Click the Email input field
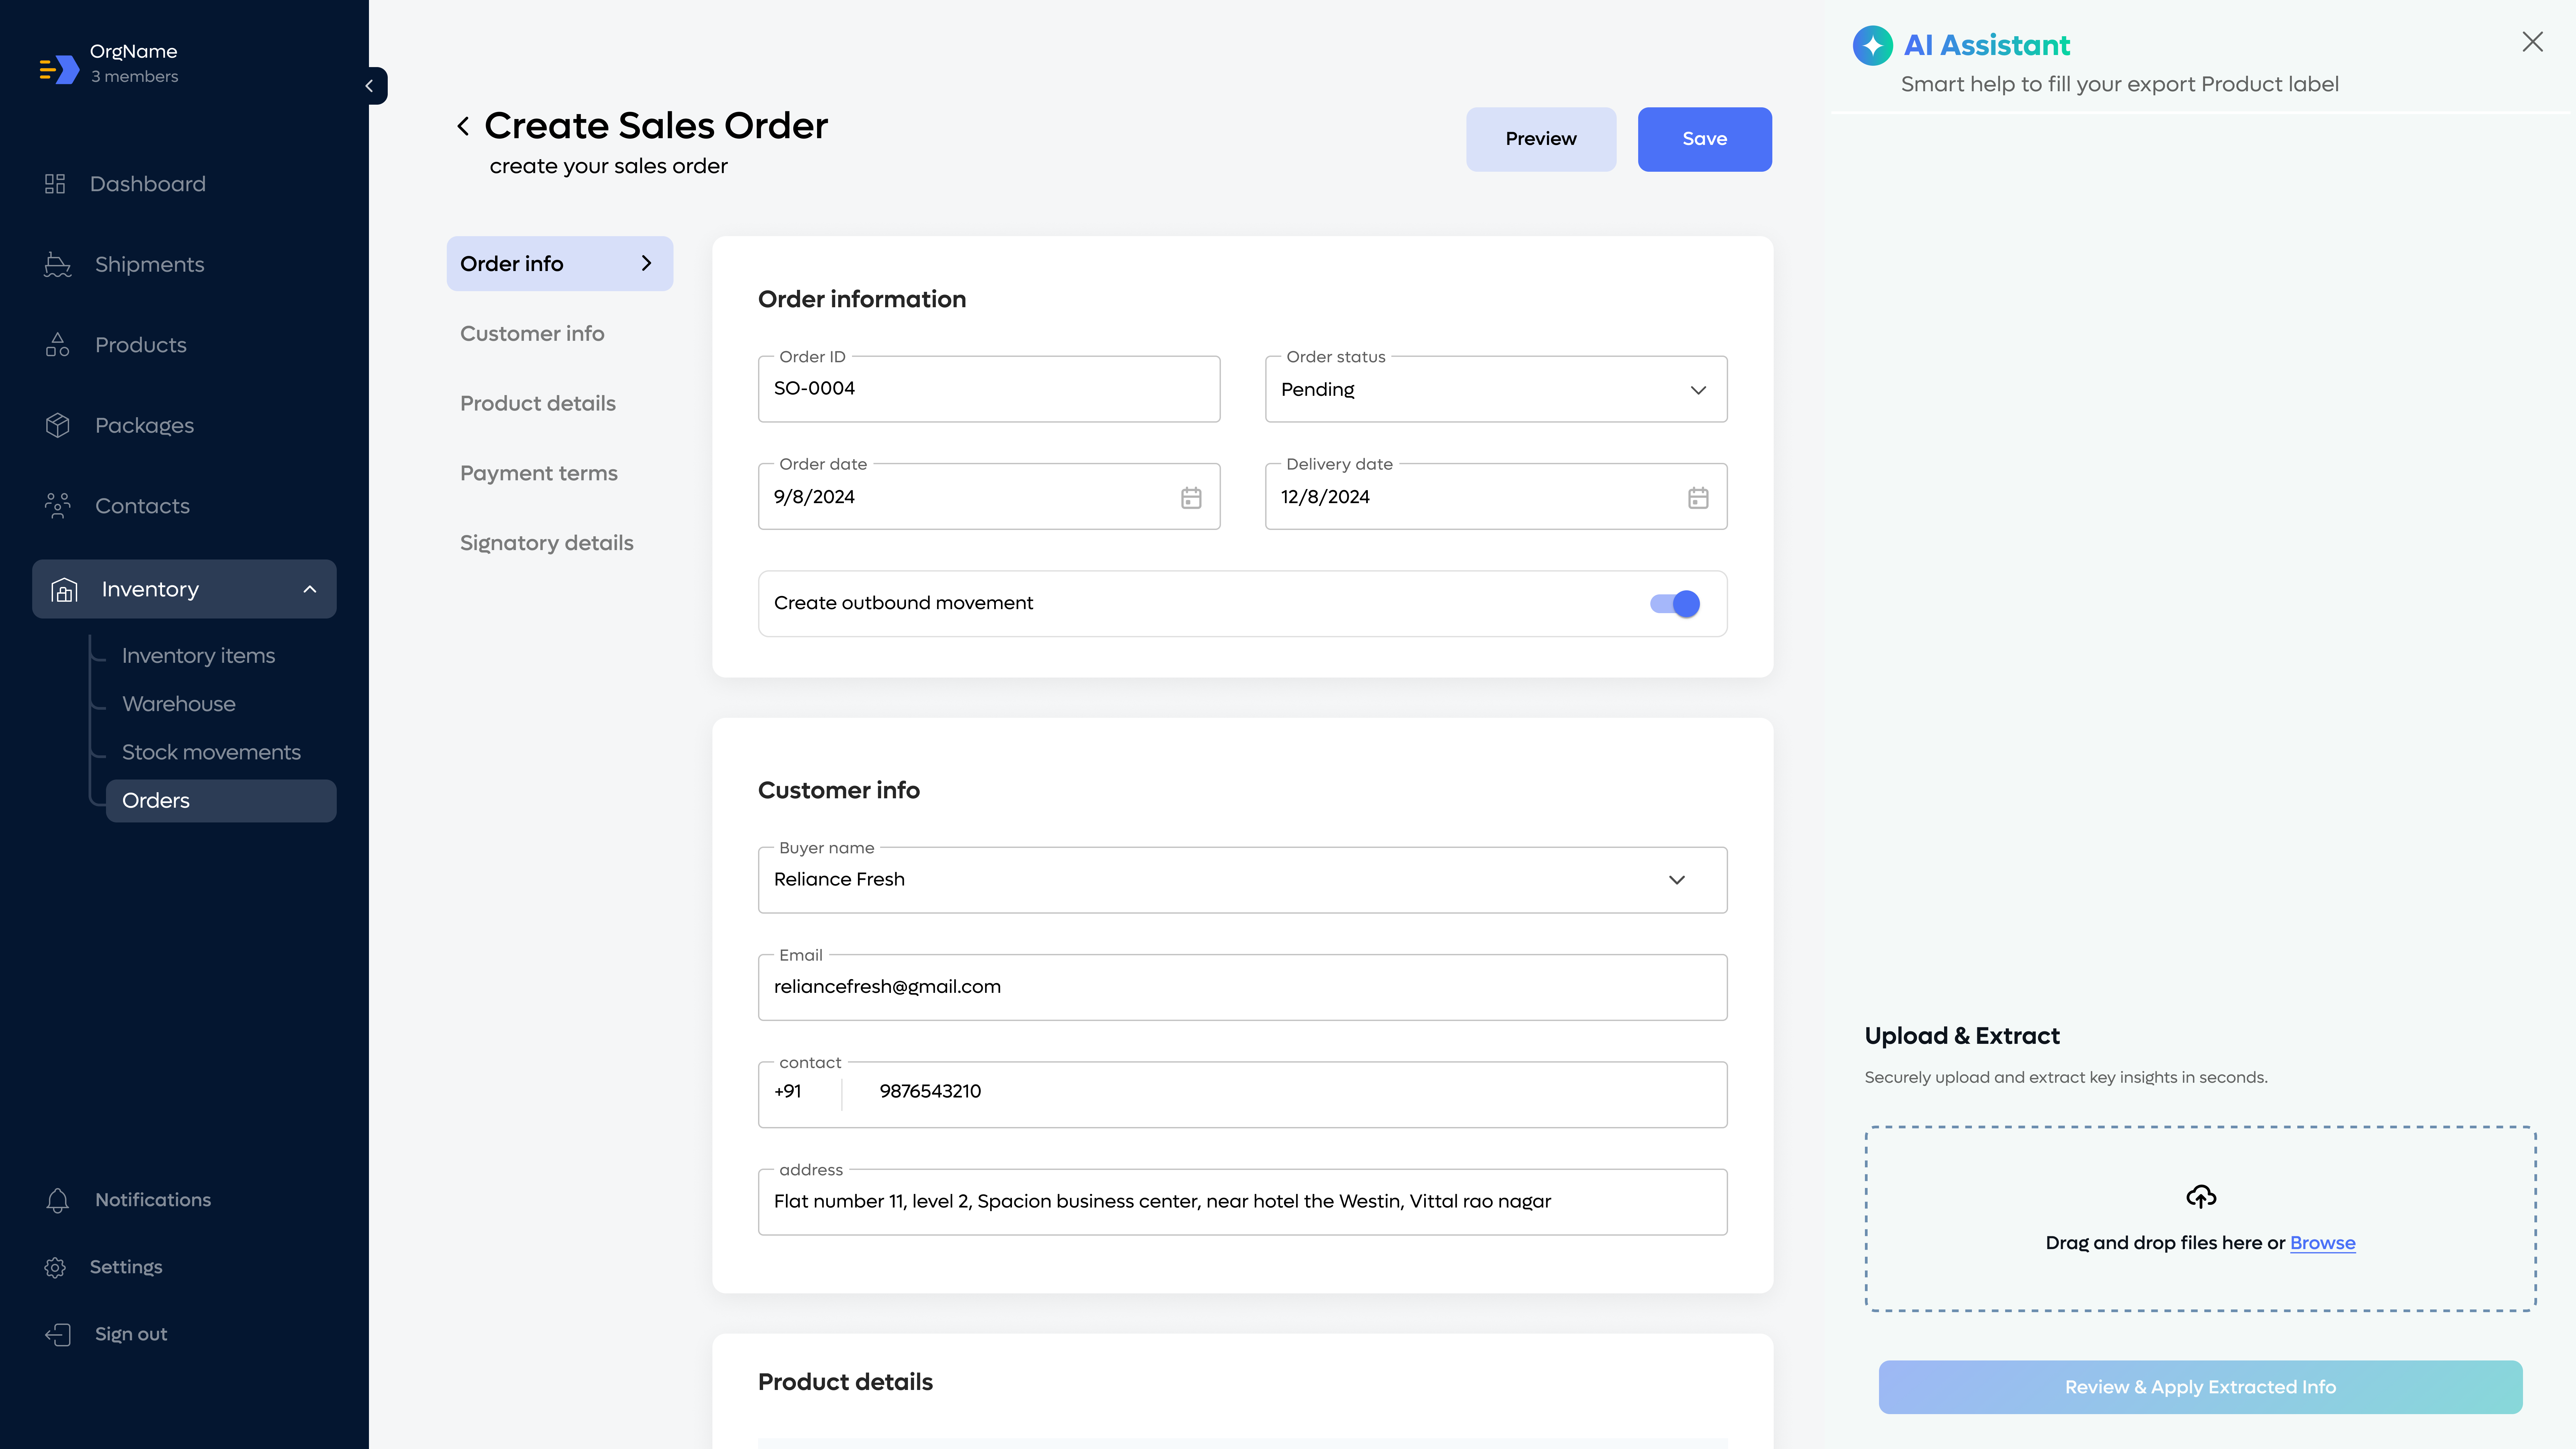The width and height of the screenshot is (2576, 1449). 1242,987
